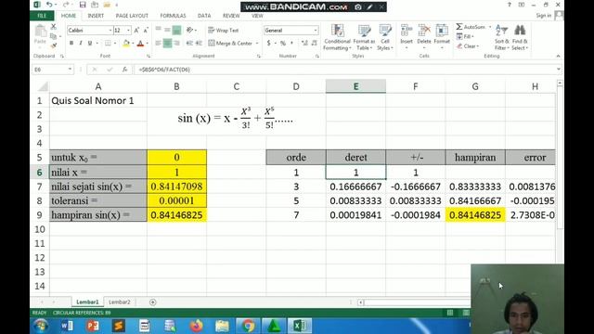Click the Increase Indent icon
The height and width of the screenshot is (334, 594).
(x=199, y=44)
